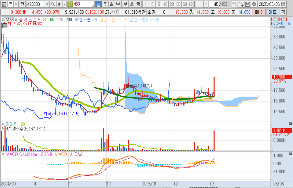Close the 거래량 volume panel

pyautogui.click(x=291, y=124)
